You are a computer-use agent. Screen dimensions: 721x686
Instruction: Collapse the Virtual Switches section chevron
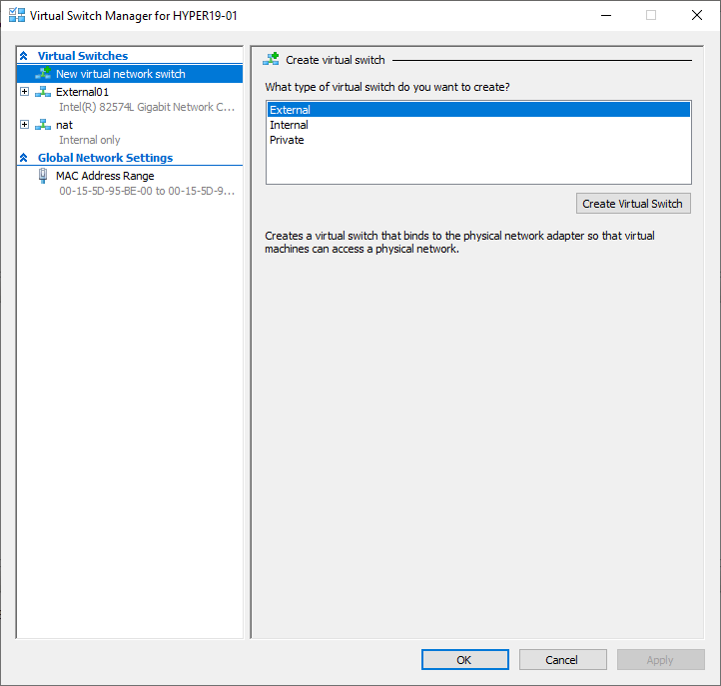click(x=24, y=56)
